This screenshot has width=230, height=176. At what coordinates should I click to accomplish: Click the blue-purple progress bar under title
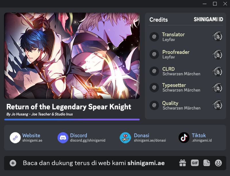(x=72, y=120)
